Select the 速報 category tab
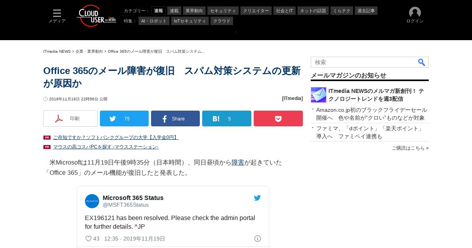This screenshot has width=472, height=248. pyautogui.click(x=159, y=11)
